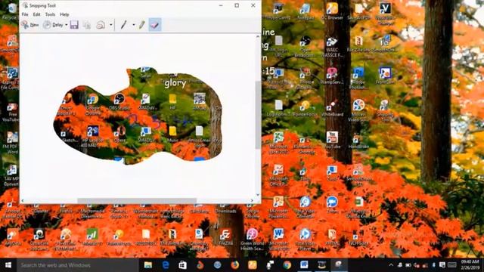Select the Movavi Video Suite desktop icon
The height and width of the screenshot is (272, 484).
click(x=358, y=110)
